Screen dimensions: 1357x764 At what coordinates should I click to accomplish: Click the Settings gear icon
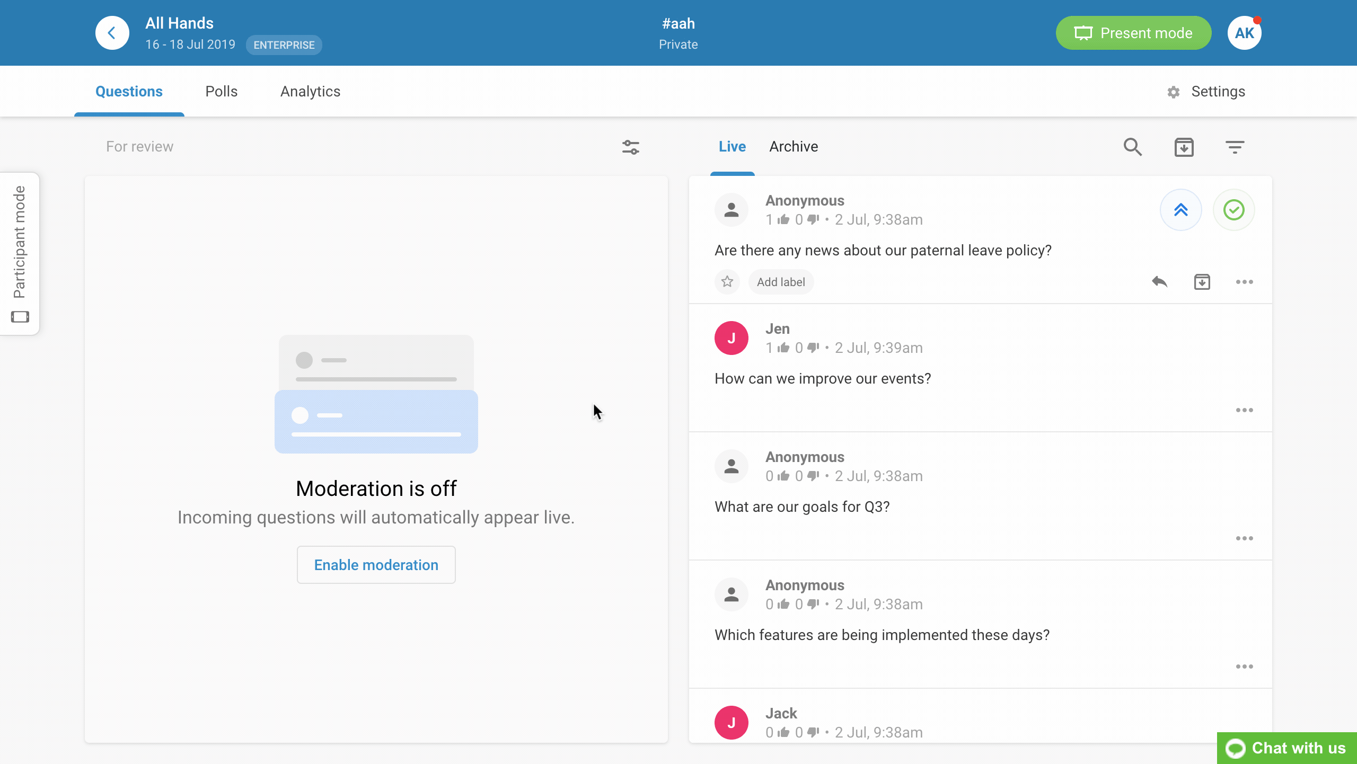pyautogui.click(x=1174, y=92)
